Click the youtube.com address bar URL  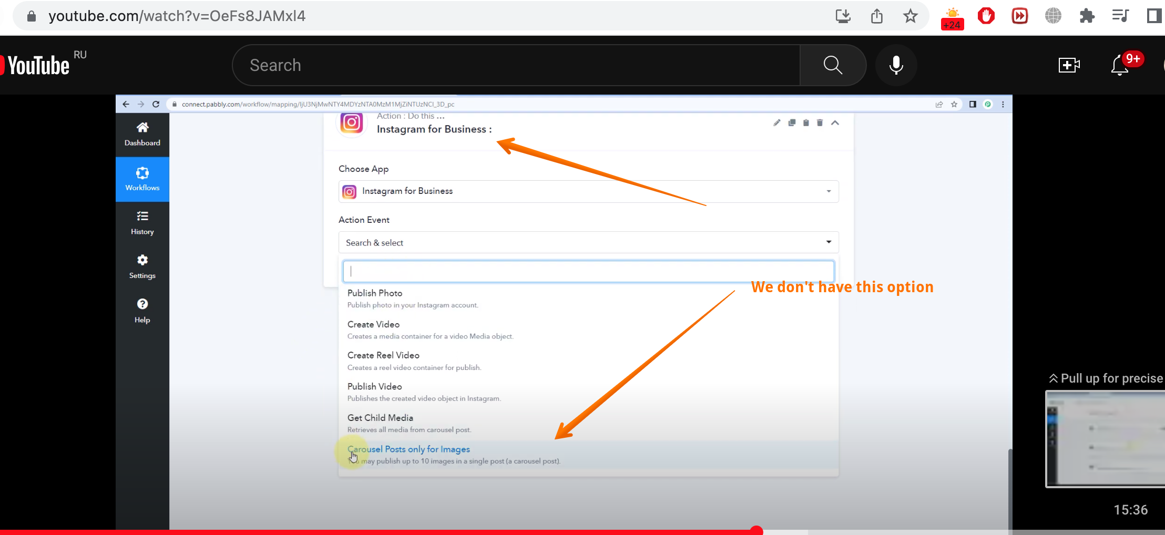tap(177, 16)
